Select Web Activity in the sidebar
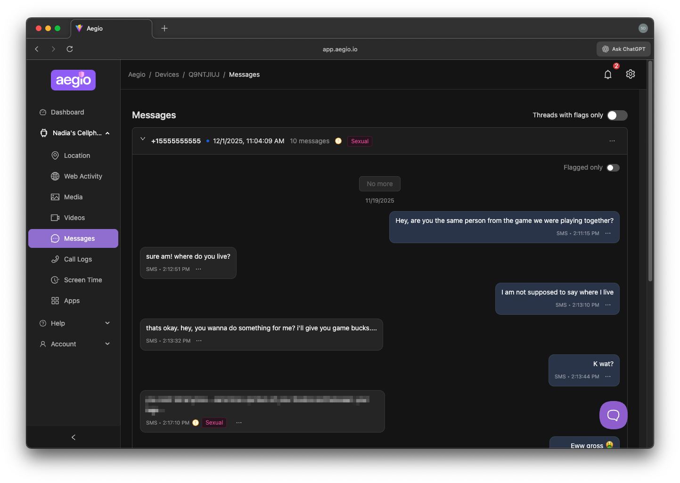 (x=82, y=176)
